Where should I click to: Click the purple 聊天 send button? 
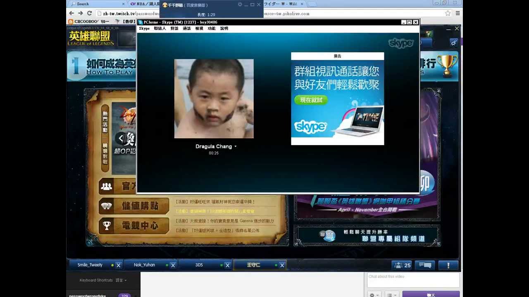click(431, 295)
